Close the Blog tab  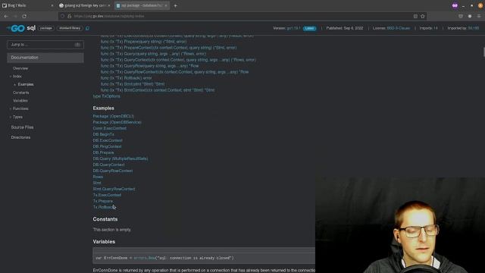click(52, 5)
